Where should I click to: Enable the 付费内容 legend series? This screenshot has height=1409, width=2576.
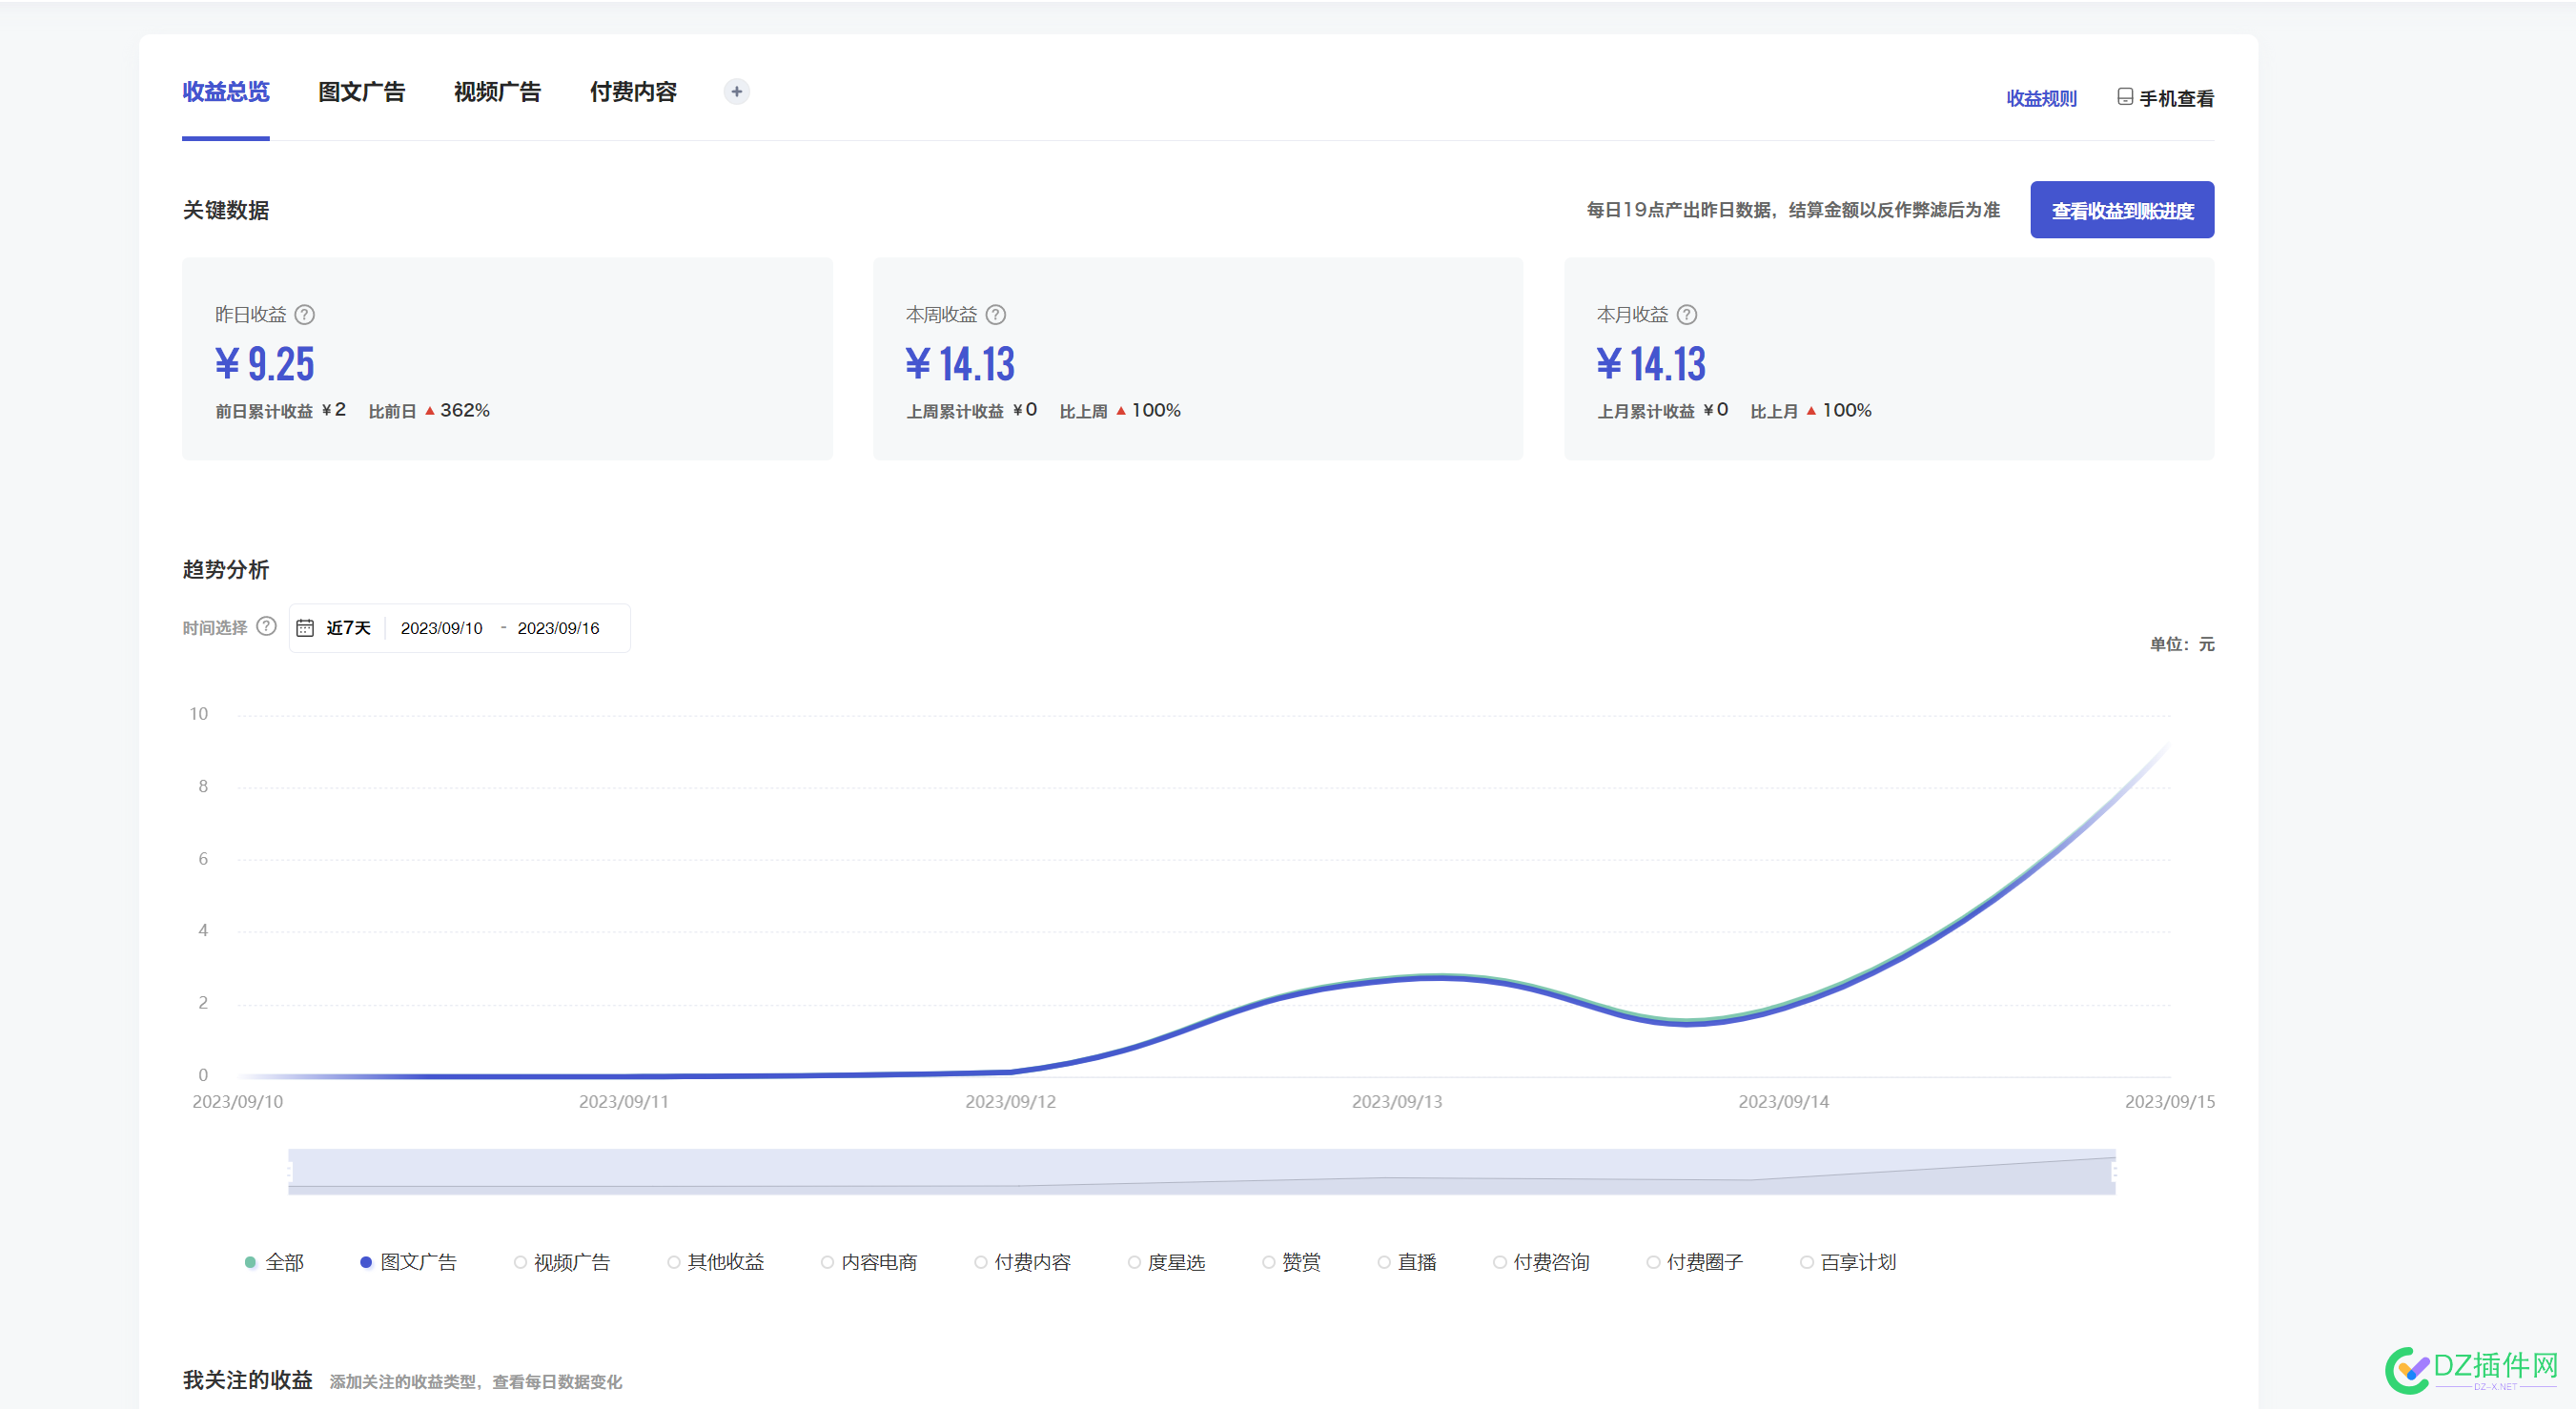tap(1023, 1262)
